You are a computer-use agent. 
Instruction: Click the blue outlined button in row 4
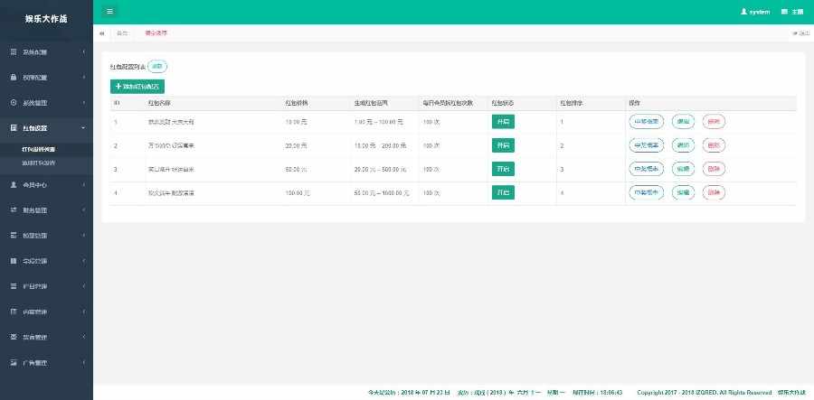(x=647, y=192)
